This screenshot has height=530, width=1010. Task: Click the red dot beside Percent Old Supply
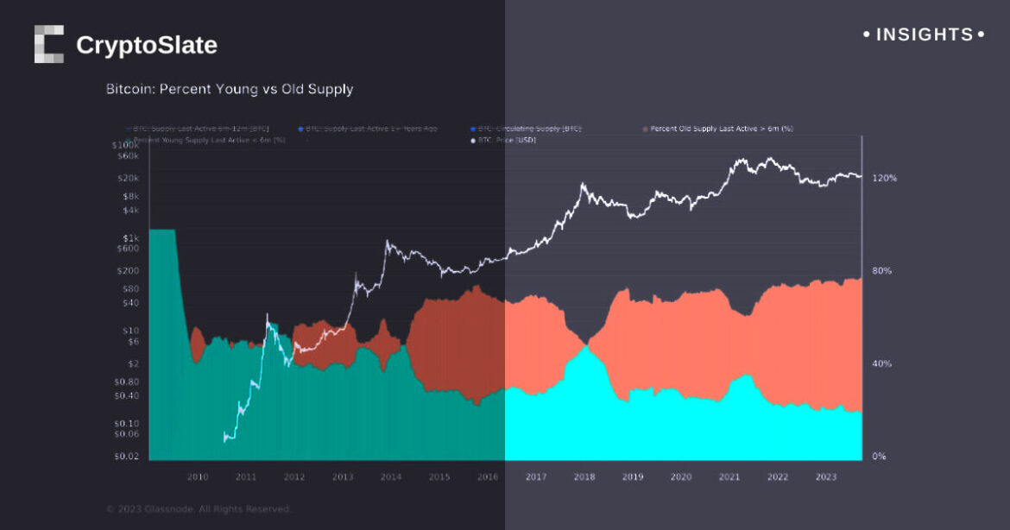pos(645,129)
